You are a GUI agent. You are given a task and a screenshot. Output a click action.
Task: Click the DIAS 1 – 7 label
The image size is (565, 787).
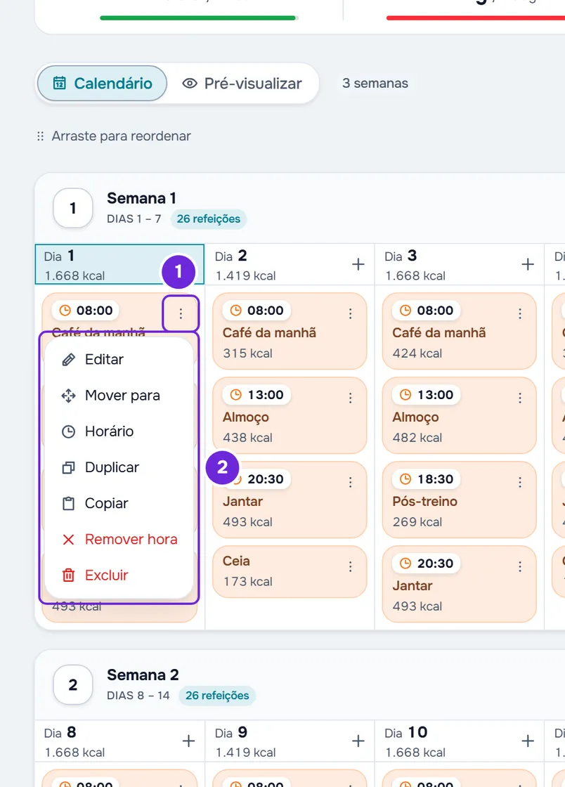point(134,219)
